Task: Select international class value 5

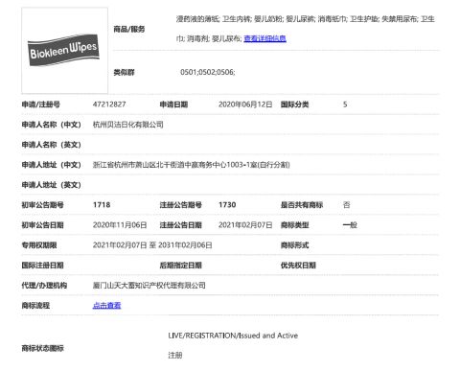Action: pyautogui.click(x=345, y=104)
